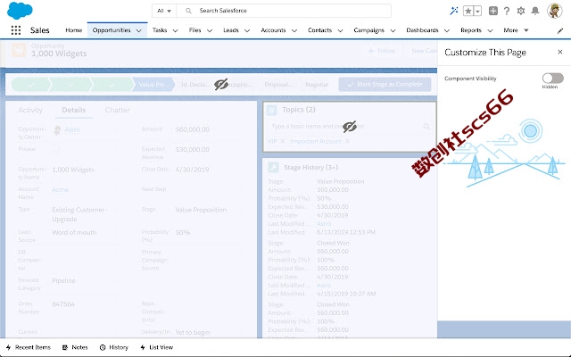571x357 pixels.
Task: Remove the VIP topic tag
Action: [283, 141]
